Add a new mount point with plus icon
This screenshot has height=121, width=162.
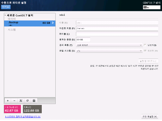[8, 101]
